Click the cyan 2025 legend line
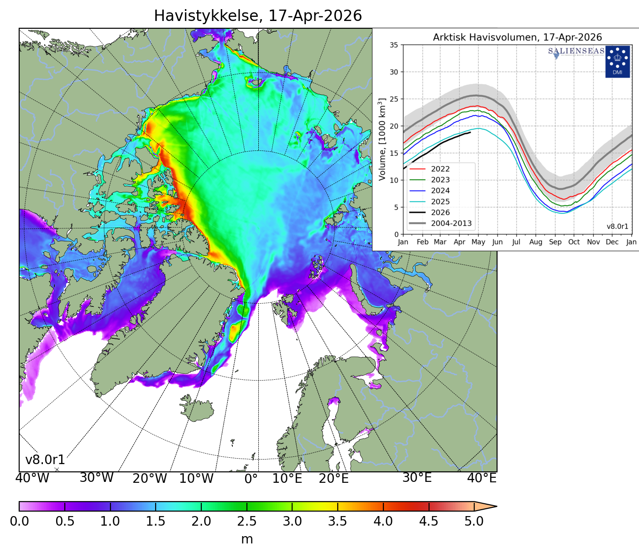This screenshot has height=553, width=639. pyautogui.click(x=418, y=202)
